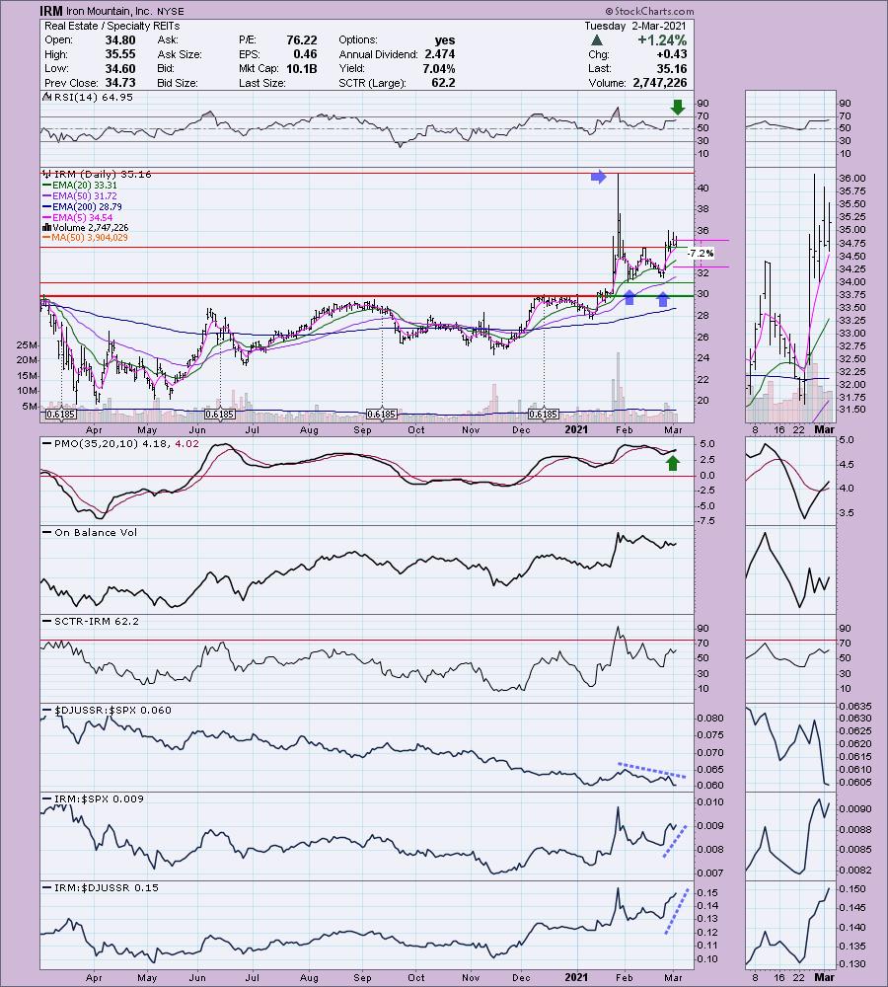The image size is (888, 987).
Task: Click the Annual Dividend value 2.474
Action: (x=439, y=54)
